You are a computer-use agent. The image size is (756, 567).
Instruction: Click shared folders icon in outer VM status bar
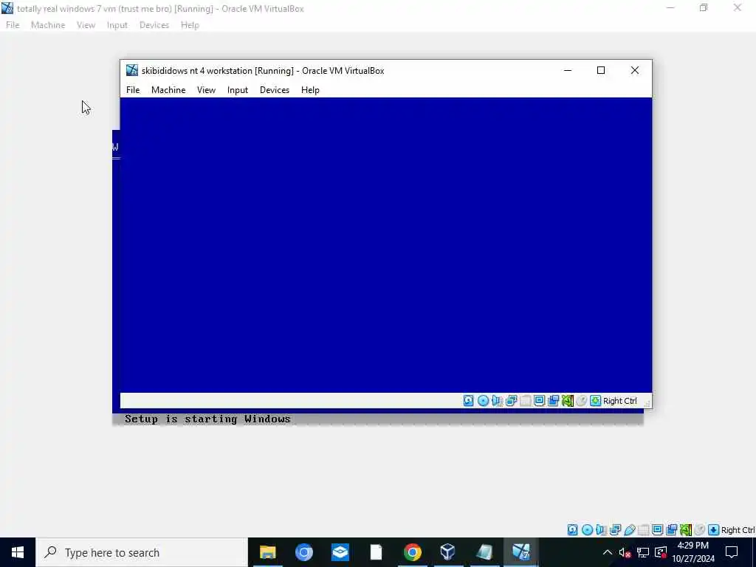click(643, 530)
